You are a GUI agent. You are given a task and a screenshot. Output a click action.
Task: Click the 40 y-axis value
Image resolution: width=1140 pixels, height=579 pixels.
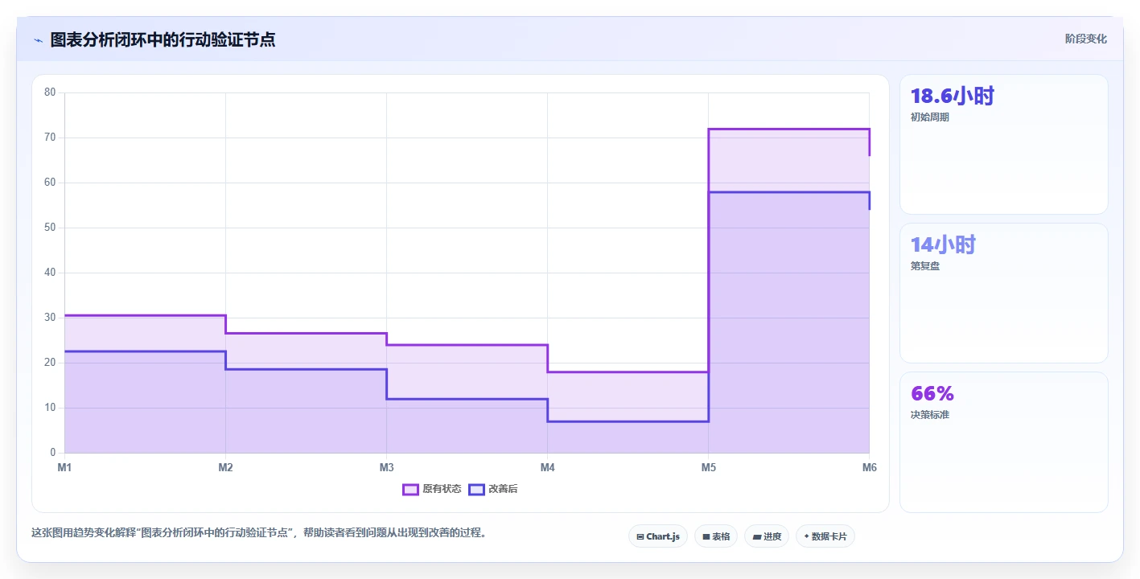coord(50,273)
